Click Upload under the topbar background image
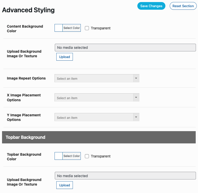This screenshot has height=193, width=198. click(x=64, y=185)
